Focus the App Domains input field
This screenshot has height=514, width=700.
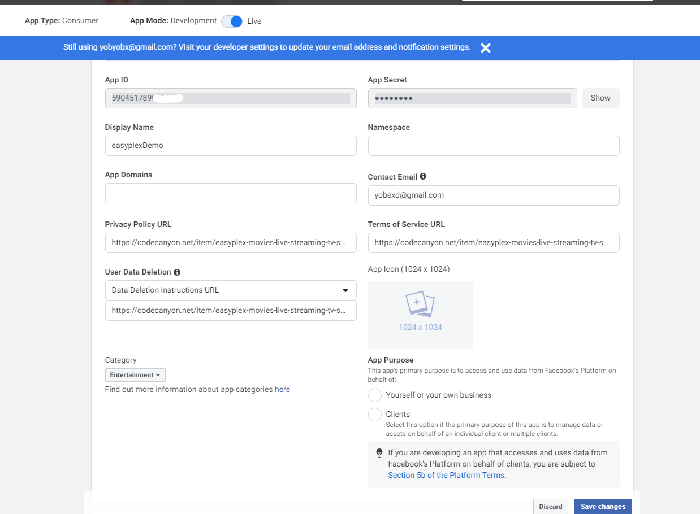pos(231,193)
